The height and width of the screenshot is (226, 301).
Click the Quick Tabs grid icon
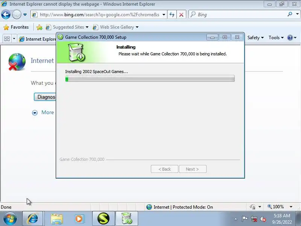(7, 39)
